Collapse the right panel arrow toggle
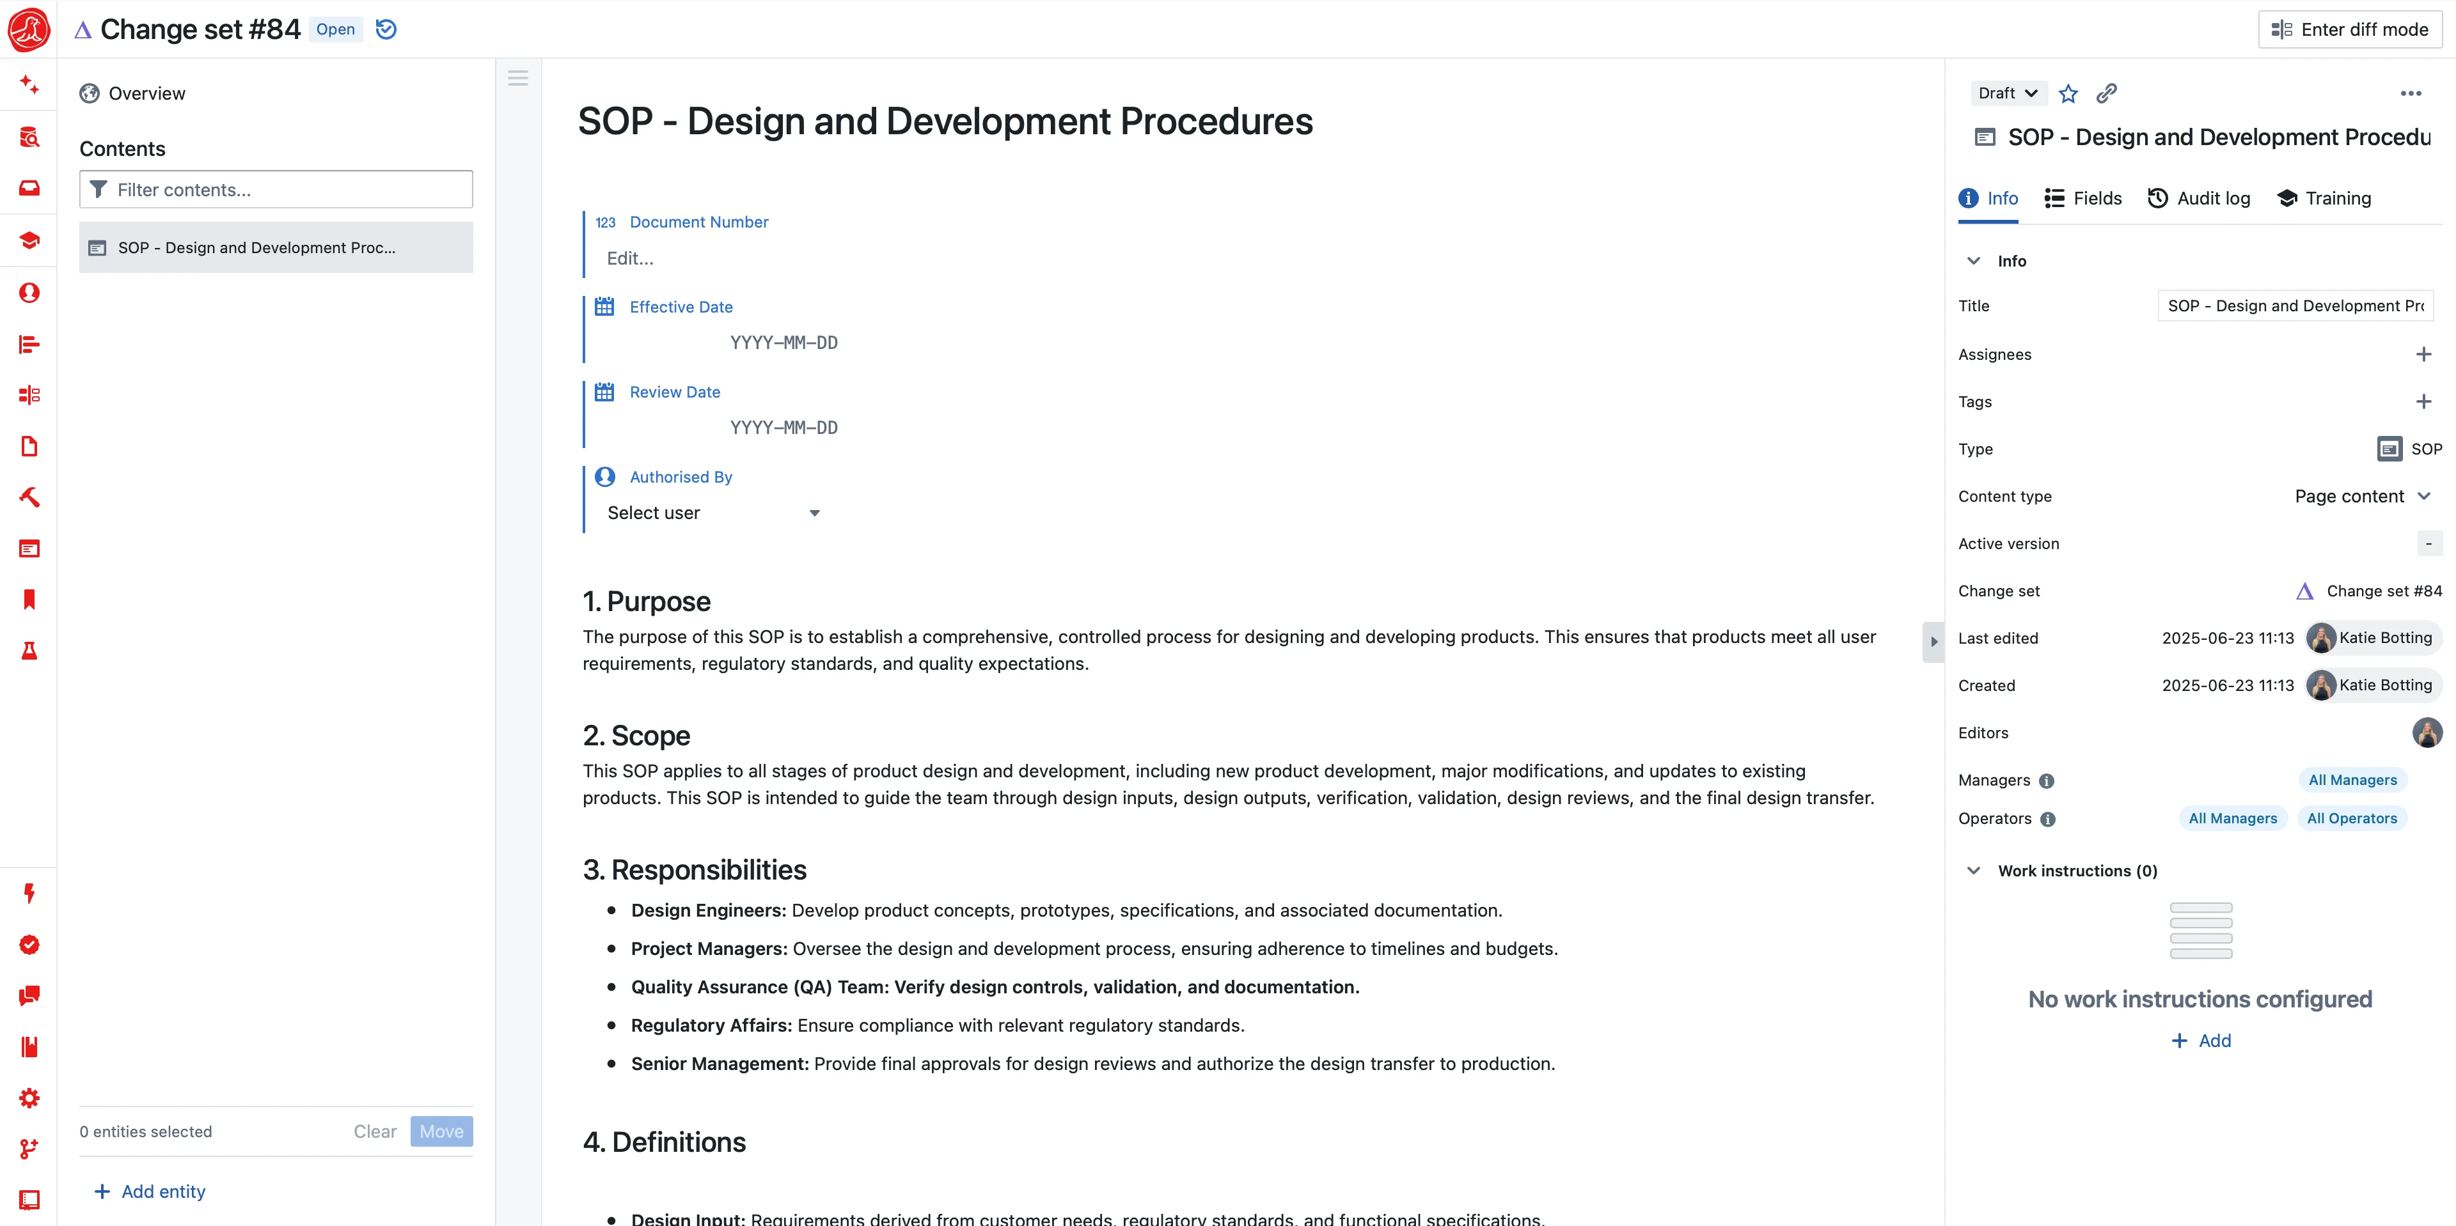The width and height of the screenshot is (2456, 1226). click(x=1933, y=641)
